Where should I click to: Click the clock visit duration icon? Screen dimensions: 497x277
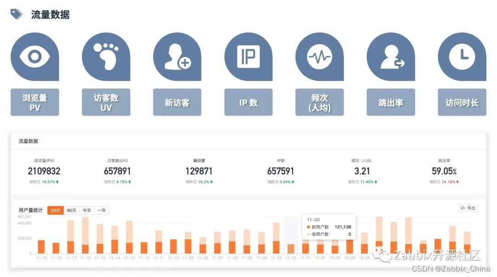pyautogui.click(x=462, y=57)
